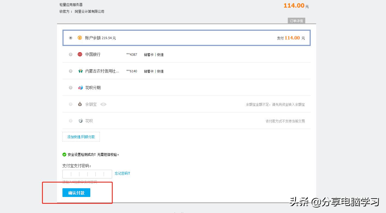This screenshot has width=386, height=213.
Task: Click the 收款方 阿里云计算有限公司 payee text
Action: pos(82,11)
